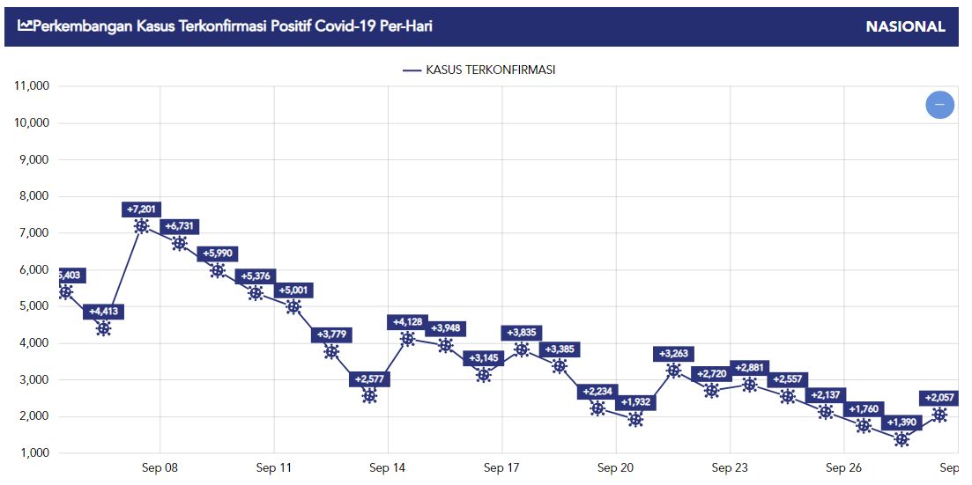Click the Sep 14 axis date label
The height and width of the screenshot is (485, 972).
point(388,468)
